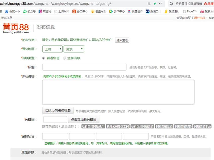Open the 优酷创作 bookmark

click(x=135, y=11)
